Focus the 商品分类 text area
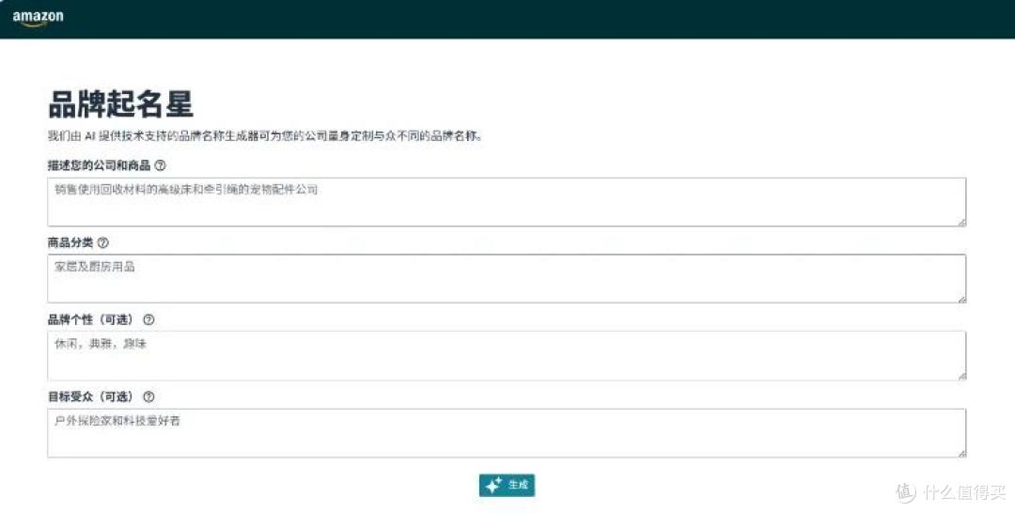 [x=507, y=279]
